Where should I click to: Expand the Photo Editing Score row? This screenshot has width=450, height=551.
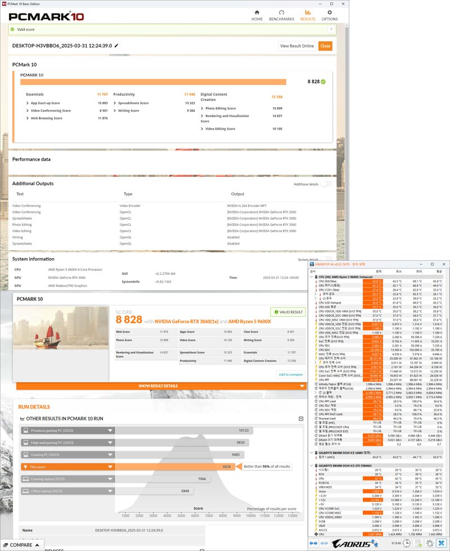pyautogui.click(x=202, y=108)
